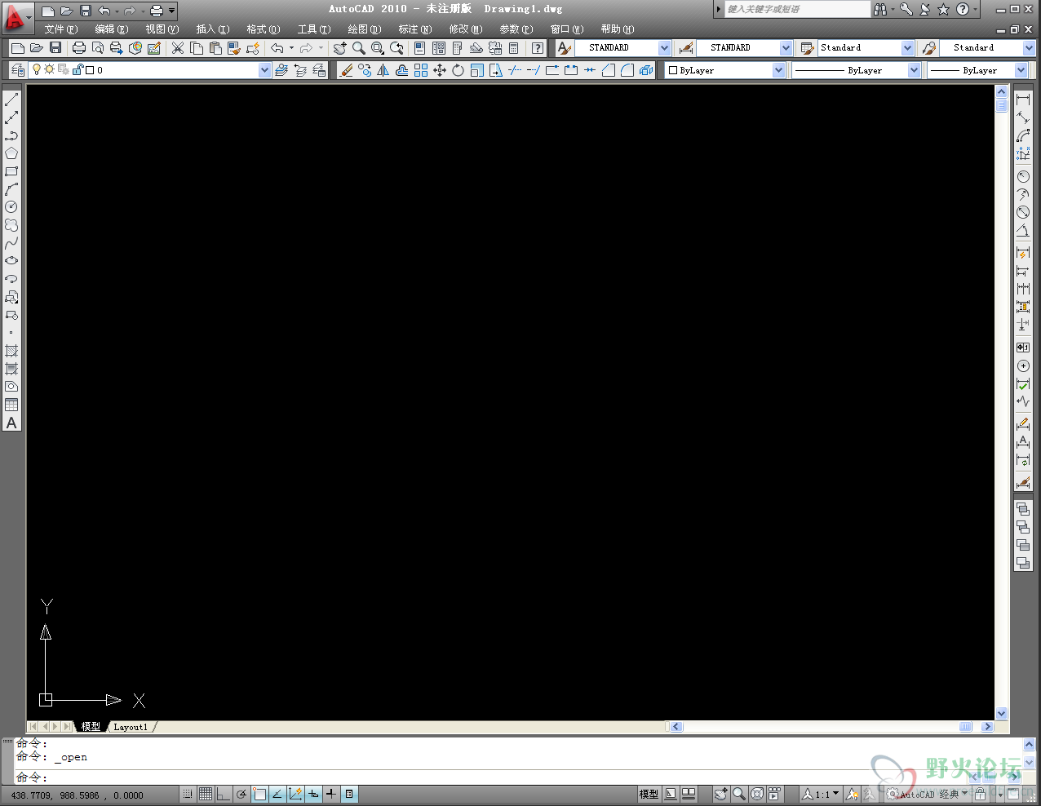
Task: Select the Line tool in the draw toolbar
Action: click(11, 100)
